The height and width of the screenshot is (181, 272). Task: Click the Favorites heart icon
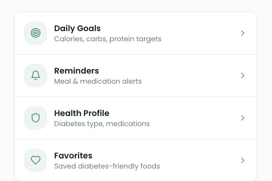click(x=35, y=160)
